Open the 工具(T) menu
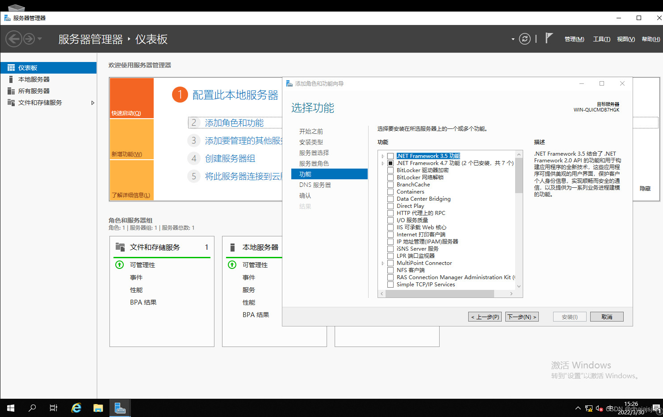This screenshot has width=663, height=417. (601, 39)
